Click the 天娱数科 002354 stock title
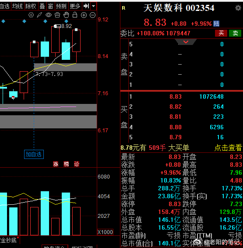Image resolution: width=243 pixels, height=248 pixels. point(179,8)
